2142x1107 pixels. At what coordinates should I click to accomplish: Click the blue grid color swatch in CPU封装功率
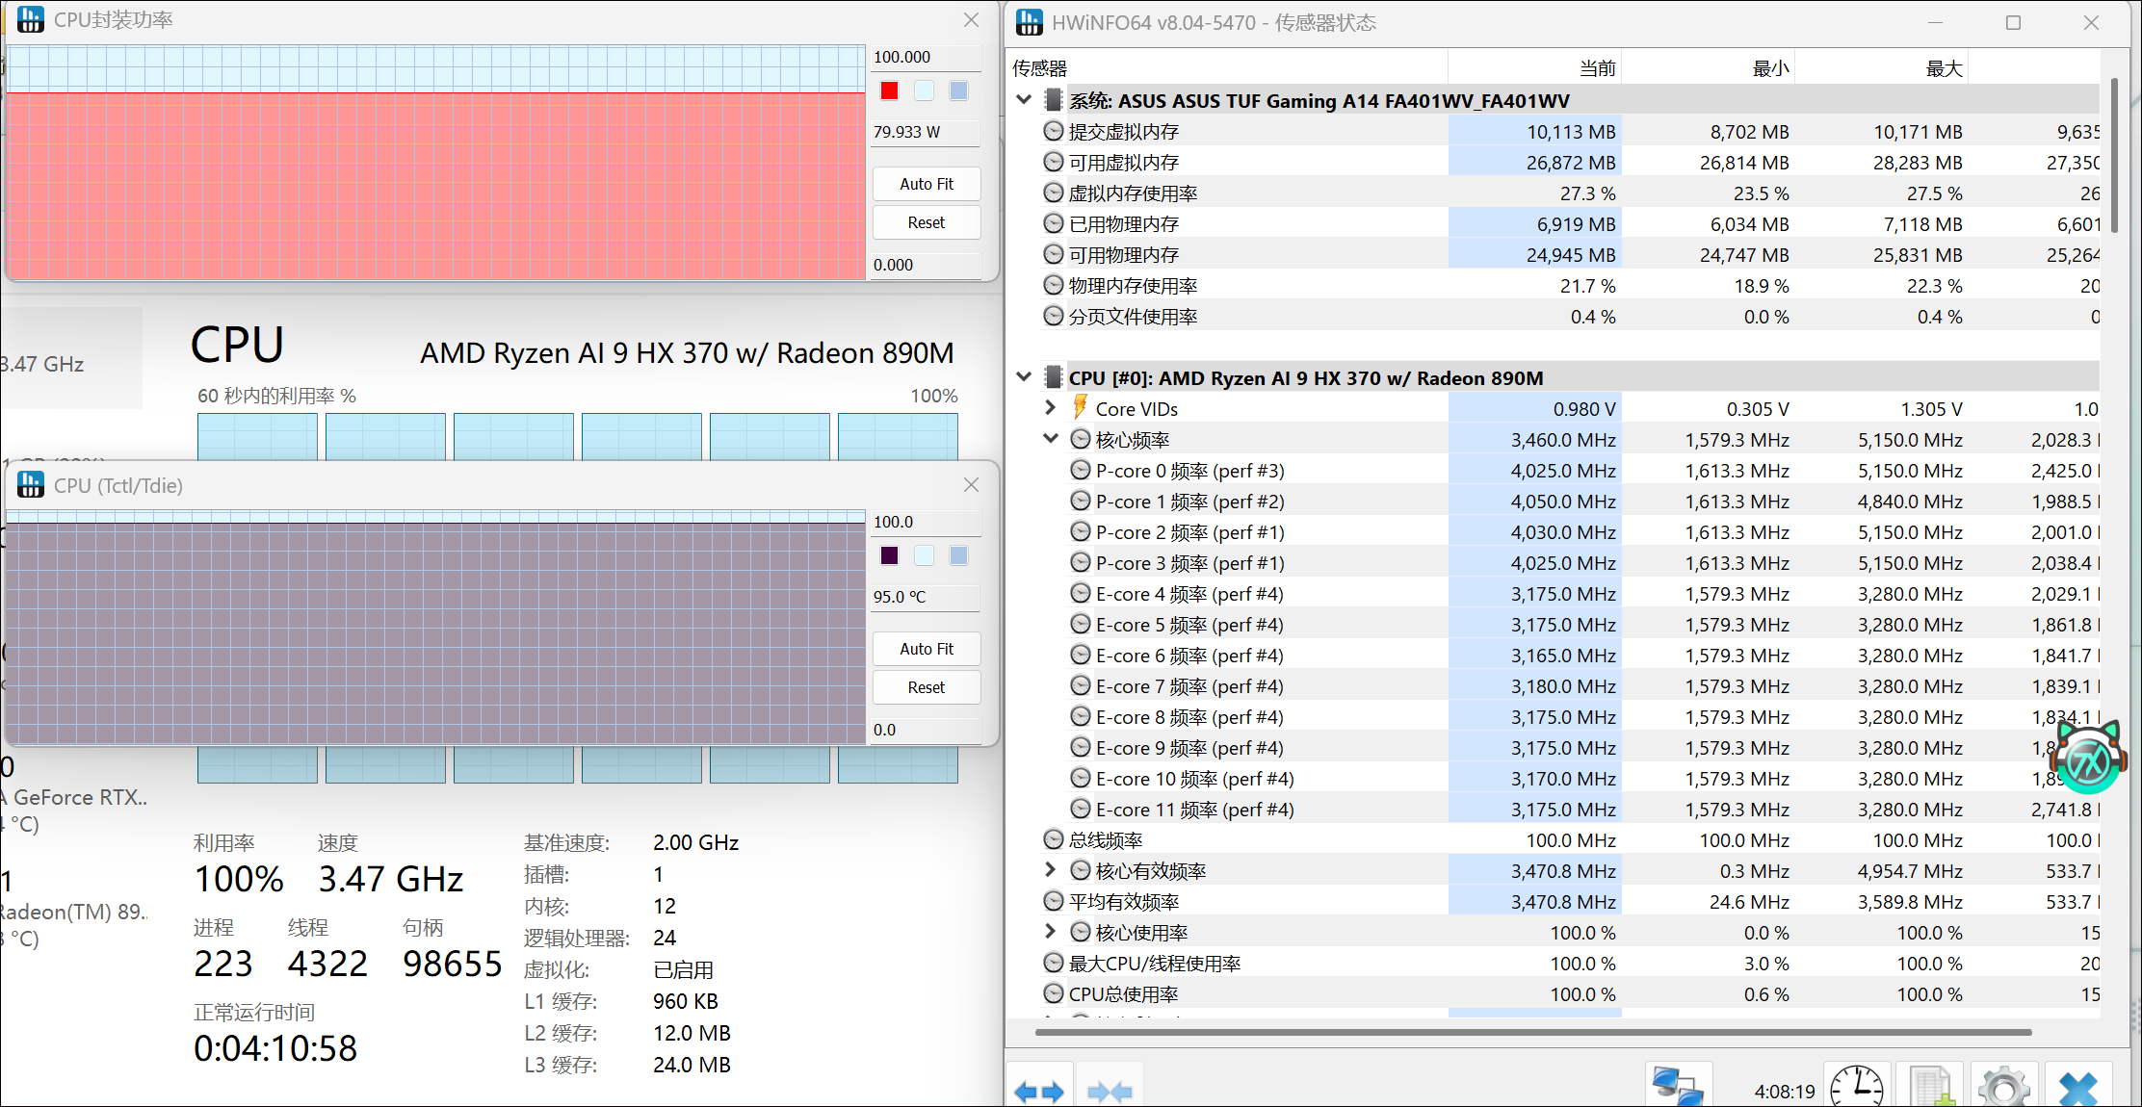958,90
